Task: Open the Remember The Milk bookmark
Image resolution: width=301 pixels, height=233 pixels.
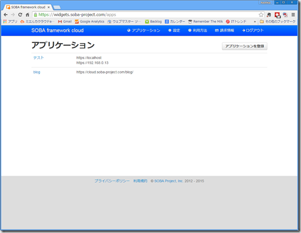Action: (x=205, y=22)
